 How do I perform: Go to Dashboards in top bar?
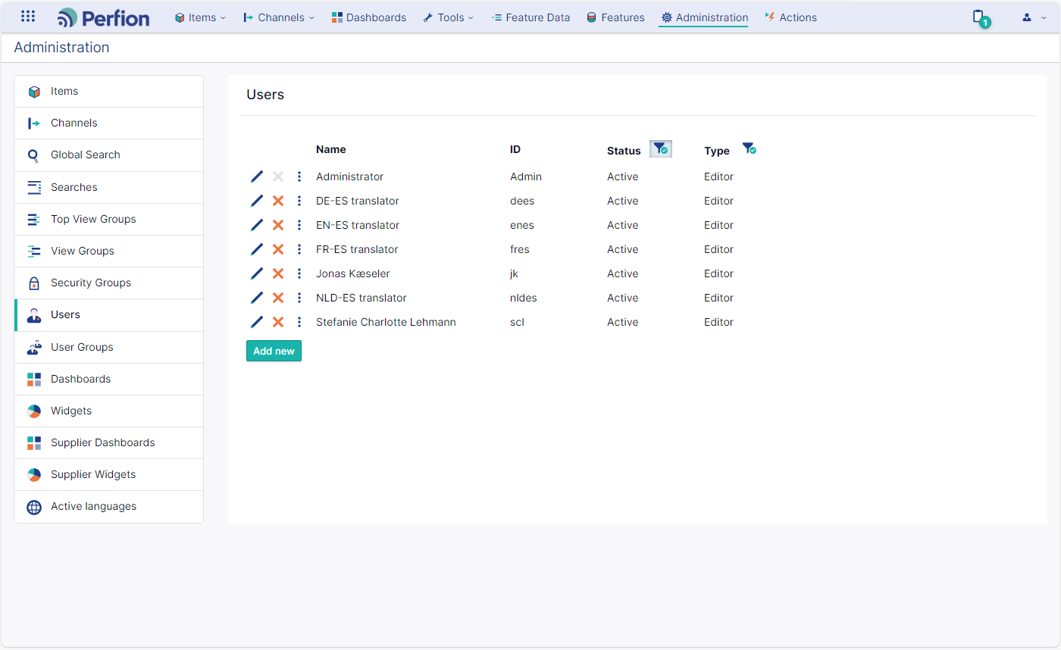click(369, 17)
